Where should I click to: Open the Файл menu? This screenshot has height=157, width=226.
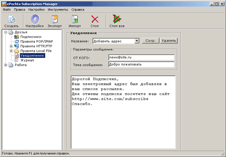click(7, 10)
